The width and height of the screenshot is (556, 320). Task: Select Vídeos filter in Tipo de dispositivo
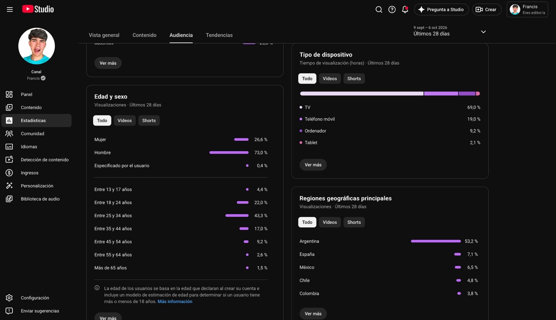[330, 79]
